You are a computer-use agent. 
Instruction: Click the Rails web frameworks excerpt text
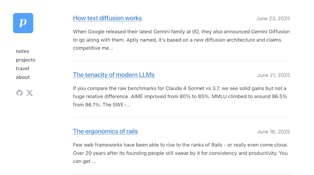pos(181,153)
